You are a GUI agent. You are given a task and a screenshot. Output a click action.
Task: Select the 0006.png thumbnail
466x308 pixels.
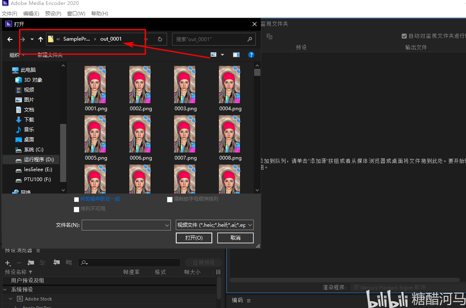click(x=140, y=134)
